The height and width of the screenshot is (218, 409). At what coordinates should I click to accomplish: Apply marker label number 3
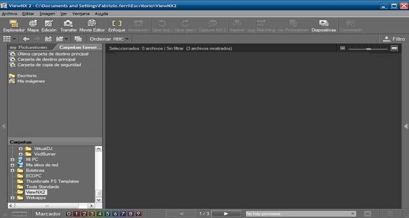[92, 214]
